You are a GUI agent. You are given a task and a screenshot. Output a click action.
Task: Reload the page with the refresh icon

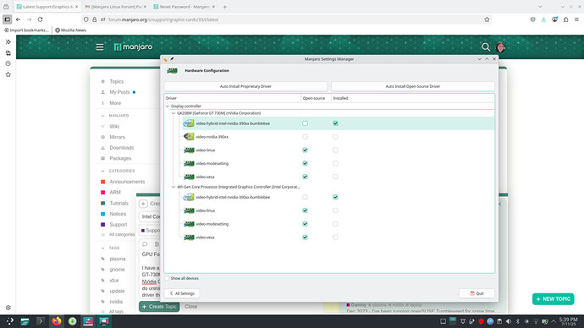click(x=41, y=19)
